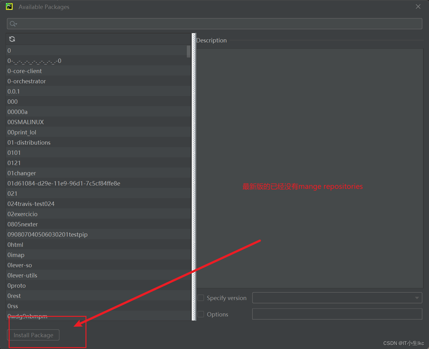Click the PyCharm logo in title bar
Image resolution: width=429 pixels, height=349 pixels.
click(9, 6)
